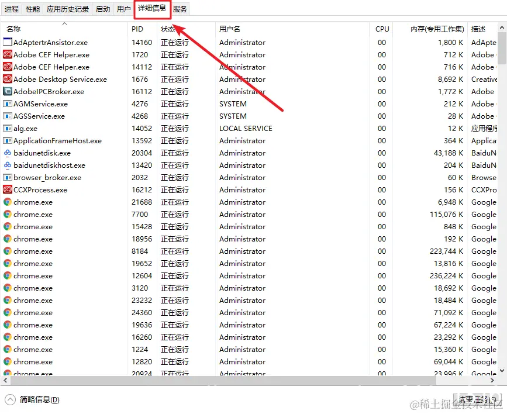The width and height of the screenshot is (507, 414).
Task: Click the chrome.exe icon with PID 15428
Action: tap(8, 227)
